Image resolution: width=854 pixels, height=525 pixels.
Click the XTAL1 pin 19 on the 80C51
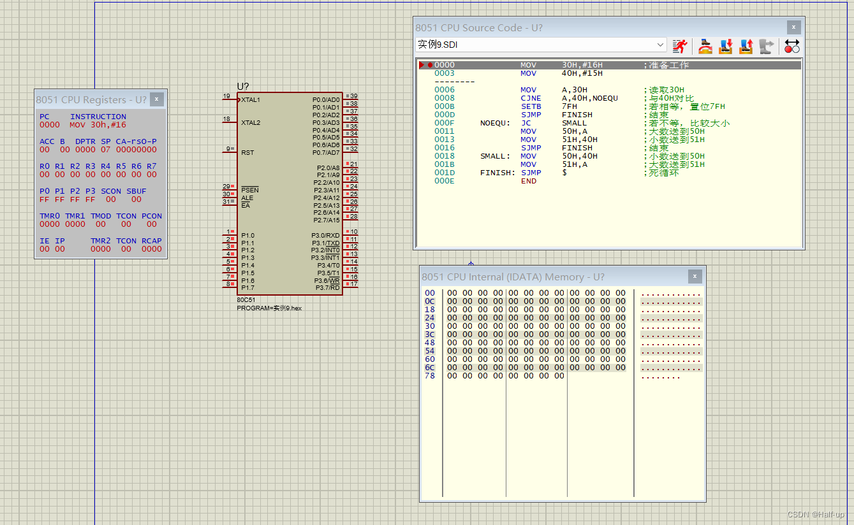[x=230, y=99]
